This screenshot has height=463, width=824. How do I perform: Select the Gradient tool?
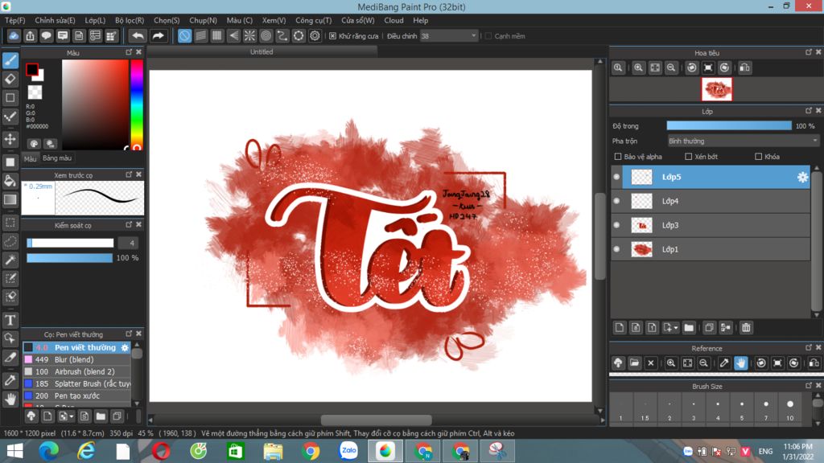coord(10,199)
